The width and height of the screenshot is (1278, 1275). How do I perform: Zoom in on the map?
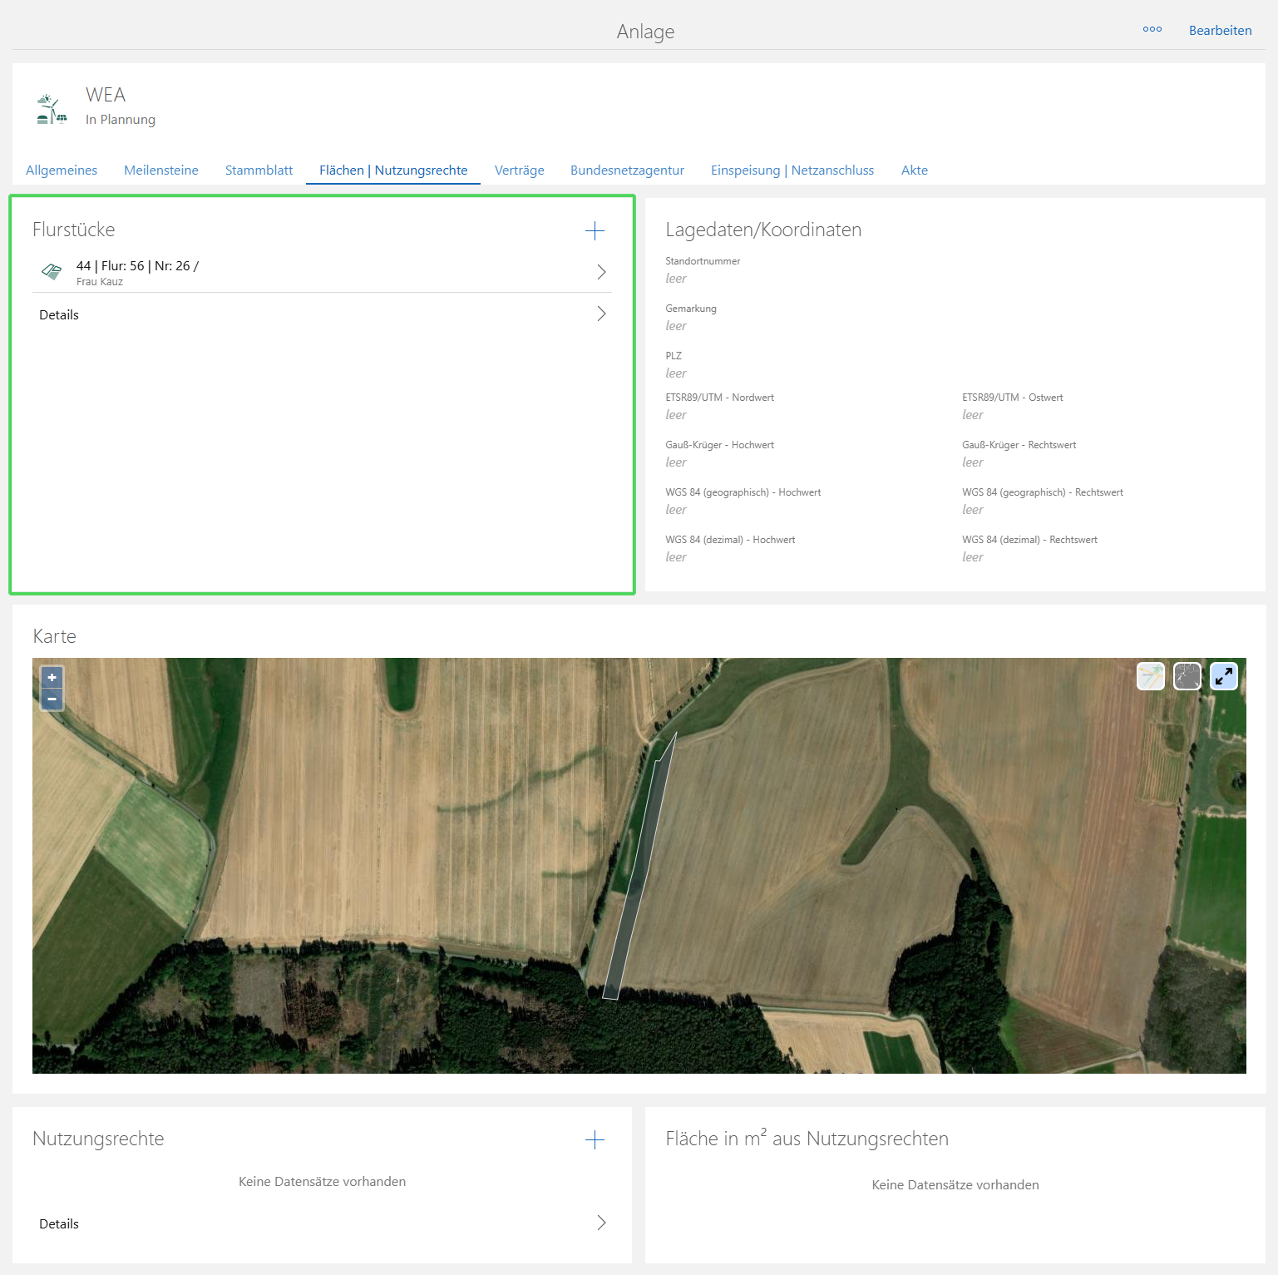point(52,678)
